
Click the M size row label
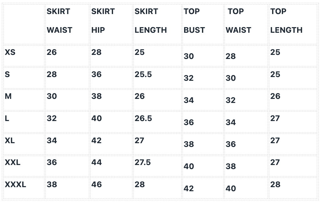tap(8, 96)
